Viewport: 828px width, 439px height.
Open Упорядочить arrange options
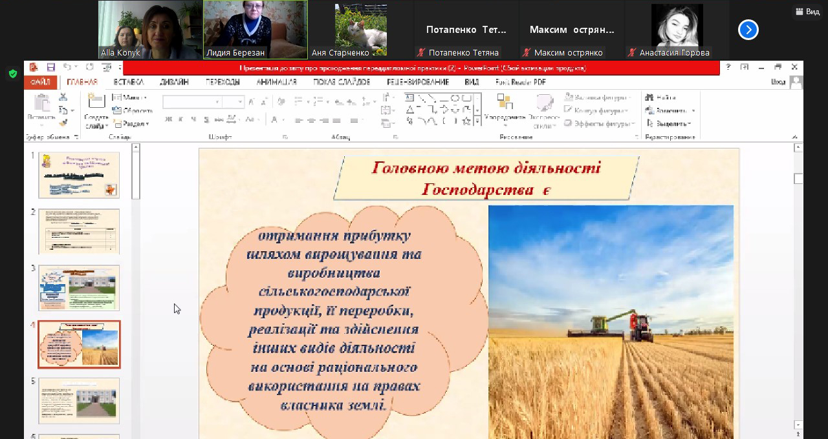(x=505, y=108)
